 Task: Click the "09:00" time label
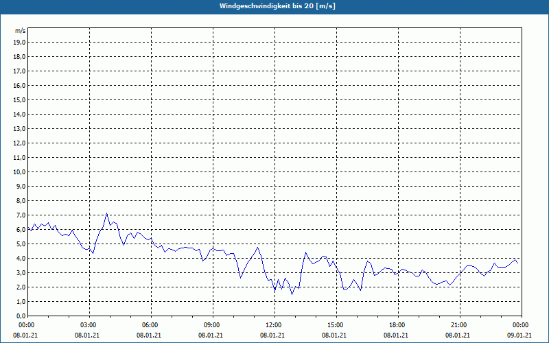pyautogui.click(x=213, y=325)
